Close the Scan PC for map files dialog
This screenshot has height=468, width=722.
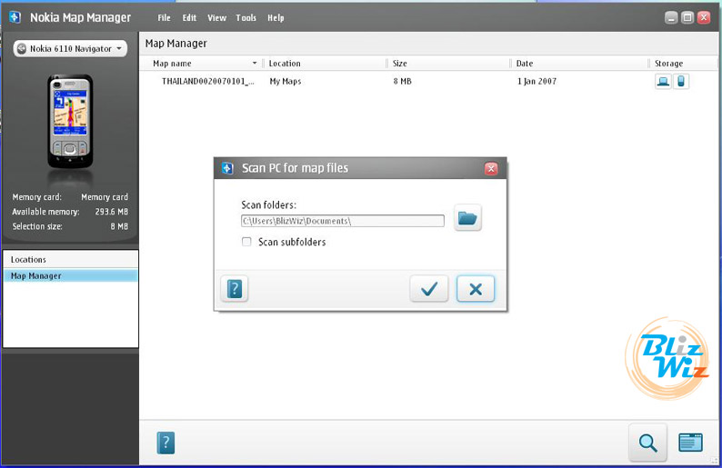tap(491, 168)
